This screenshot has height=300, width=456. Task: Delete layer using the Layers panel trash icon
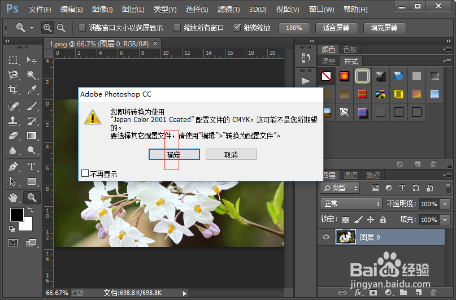(433, 293)
